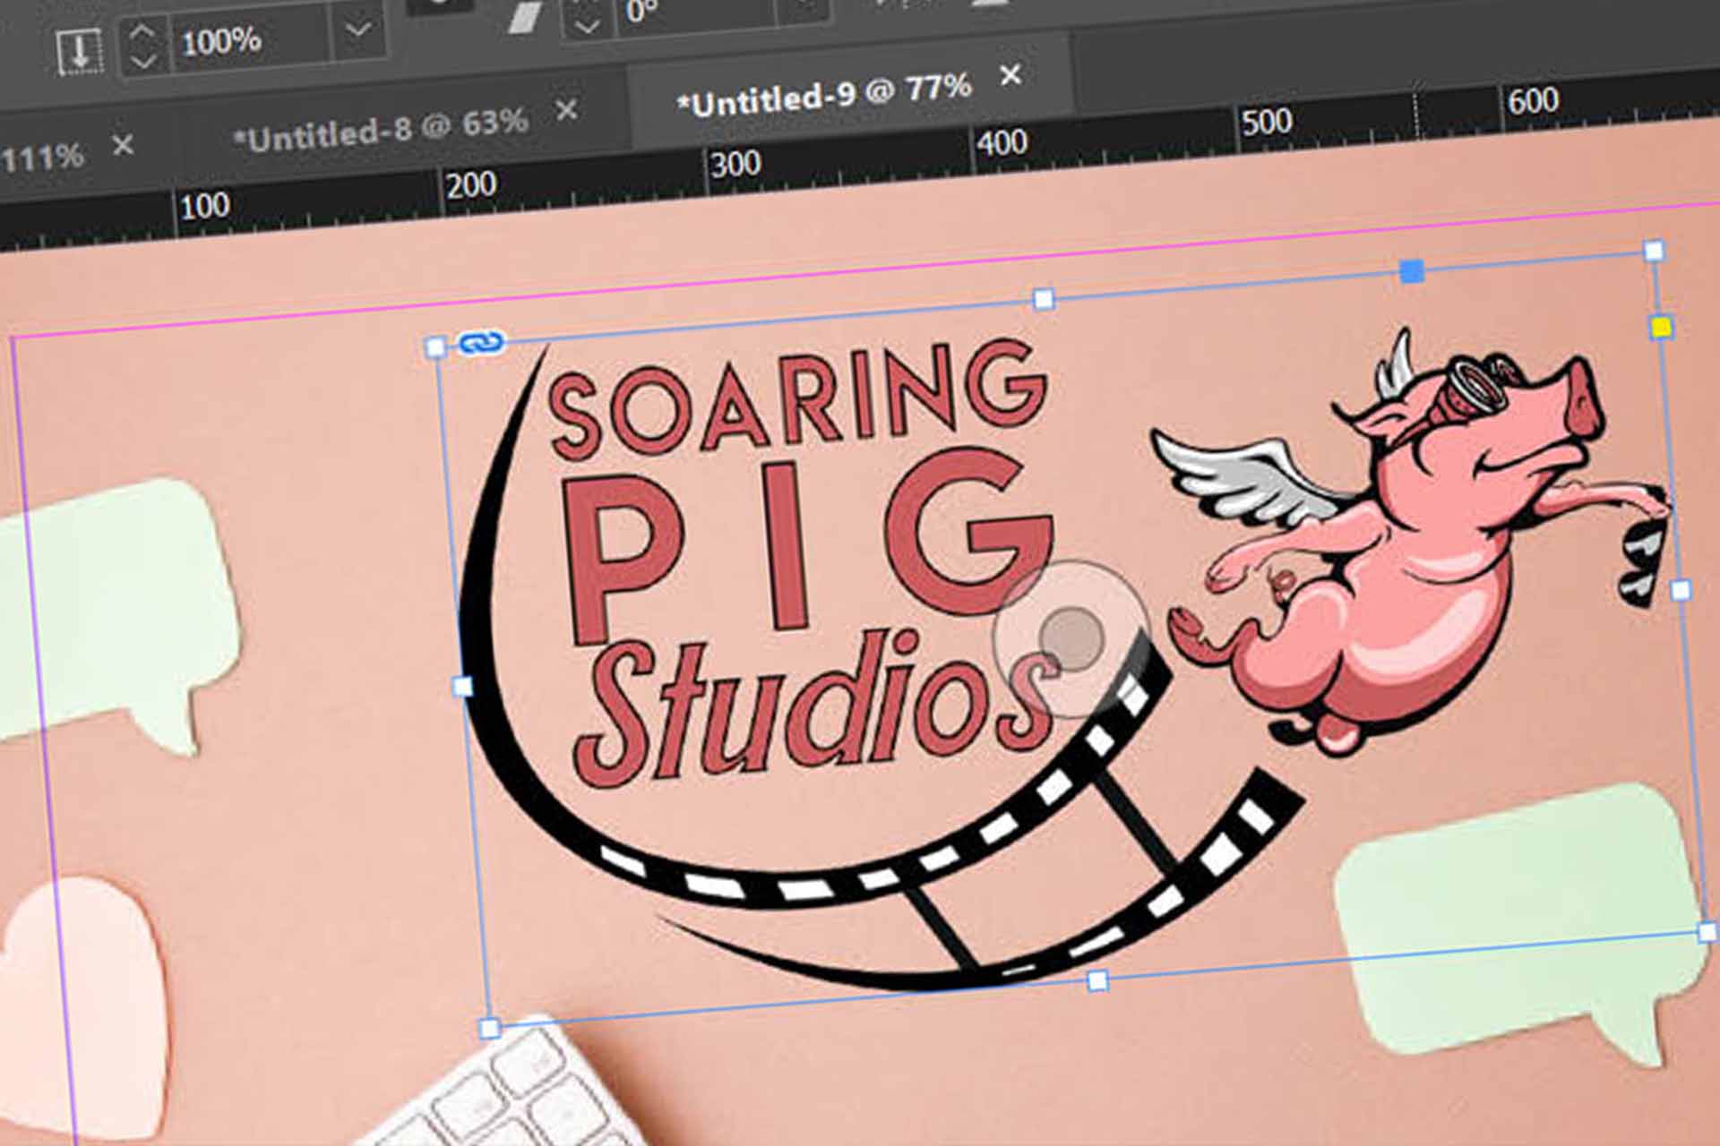
Task: Click the 0° angle input field
Action: (694, 12)
